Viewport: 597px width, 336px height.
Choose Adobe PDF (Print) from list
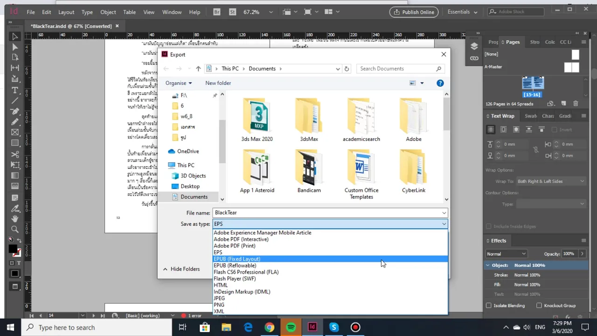coord(330,246)
